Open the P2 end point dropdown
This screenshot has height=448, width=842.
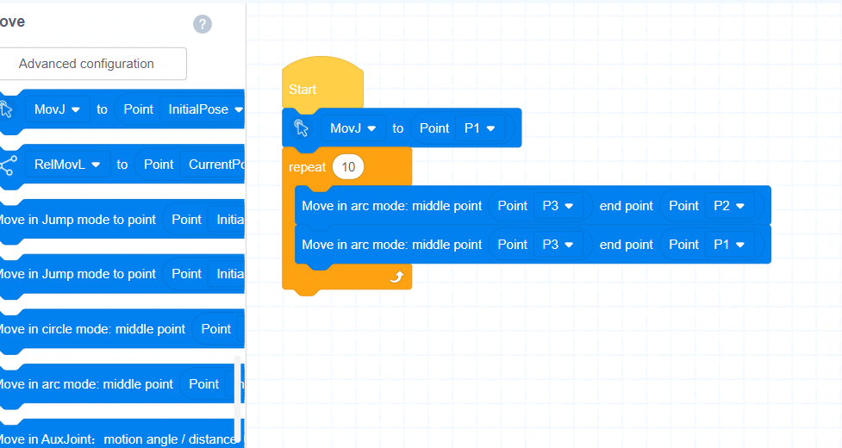(729, 206)
